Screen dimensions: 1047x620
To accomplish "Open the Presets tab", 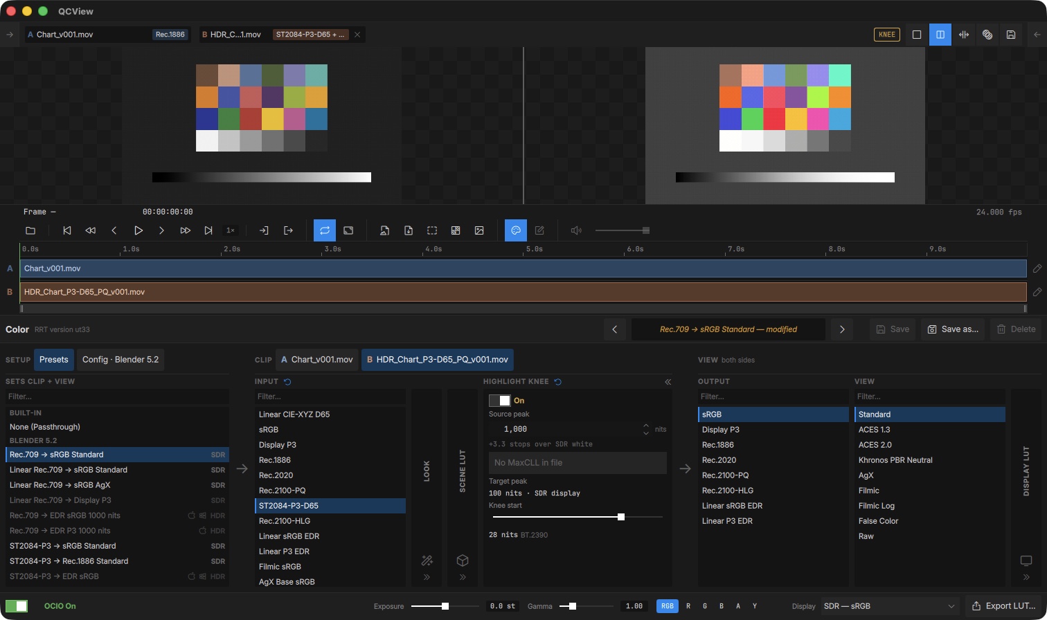I will tap(54, 360).
